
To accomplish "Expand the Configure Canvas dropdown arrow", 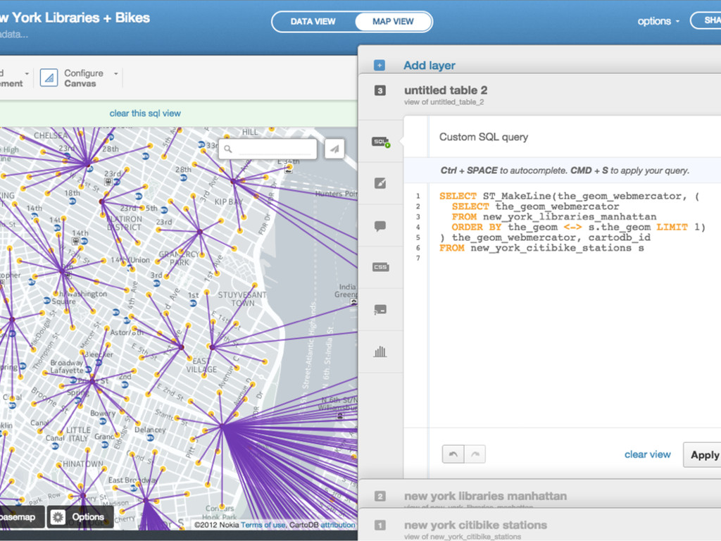I will [116, 73].
